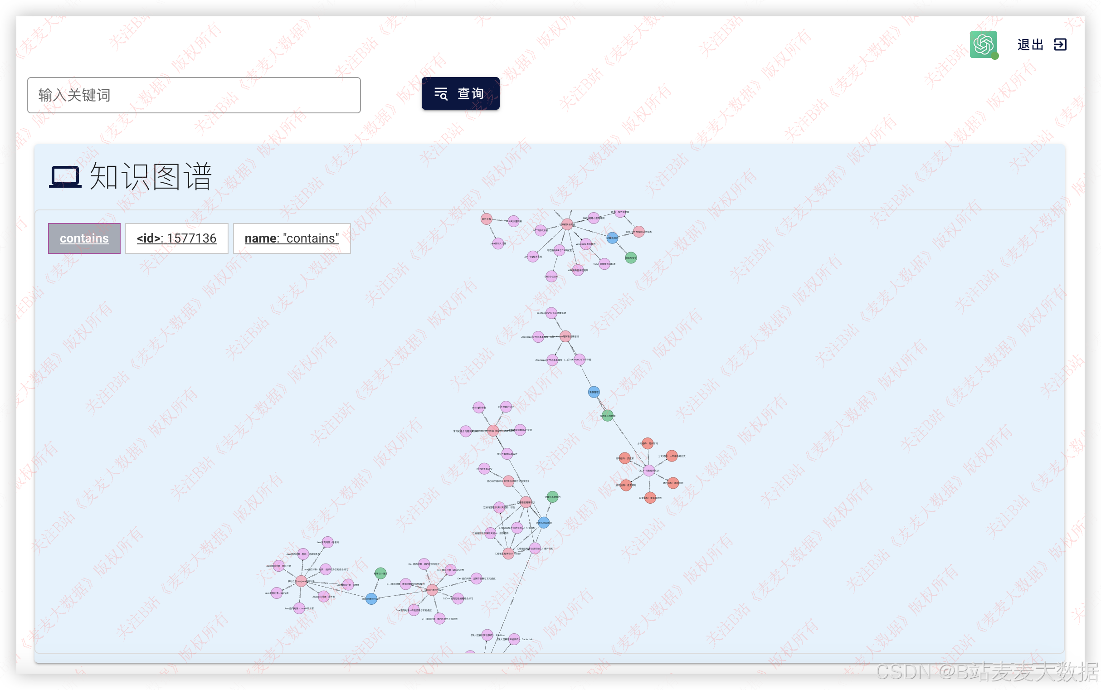Click the green 计算机系统能力 node
This screenshot has height=690, width=1101.
click(552, 497)
